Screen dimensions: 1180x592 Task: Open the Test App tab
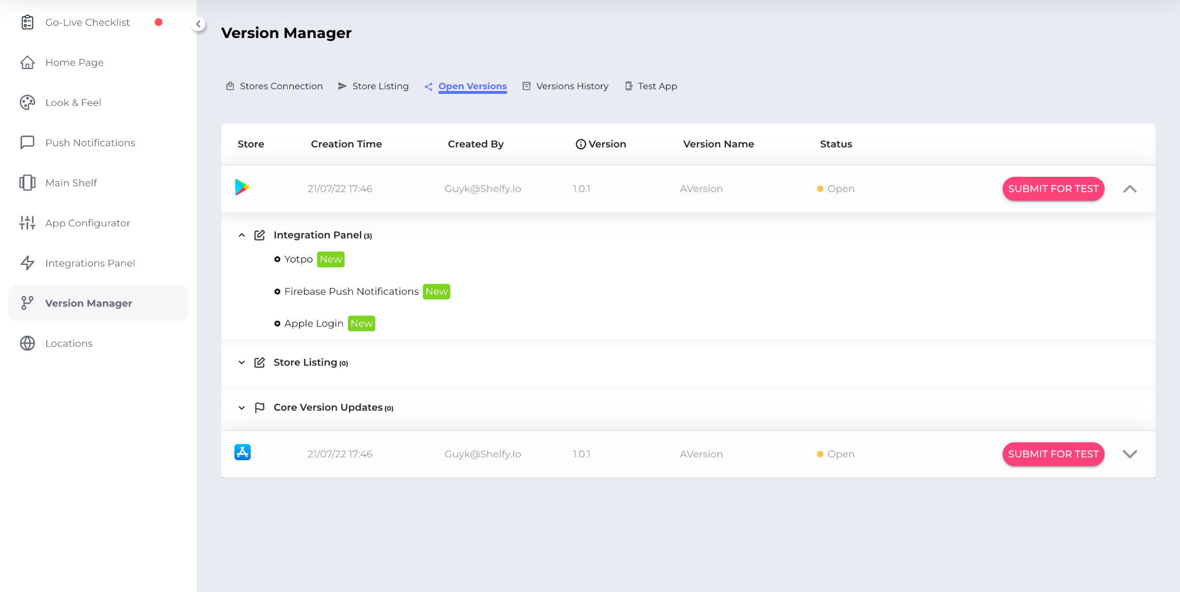click(657, 86)
